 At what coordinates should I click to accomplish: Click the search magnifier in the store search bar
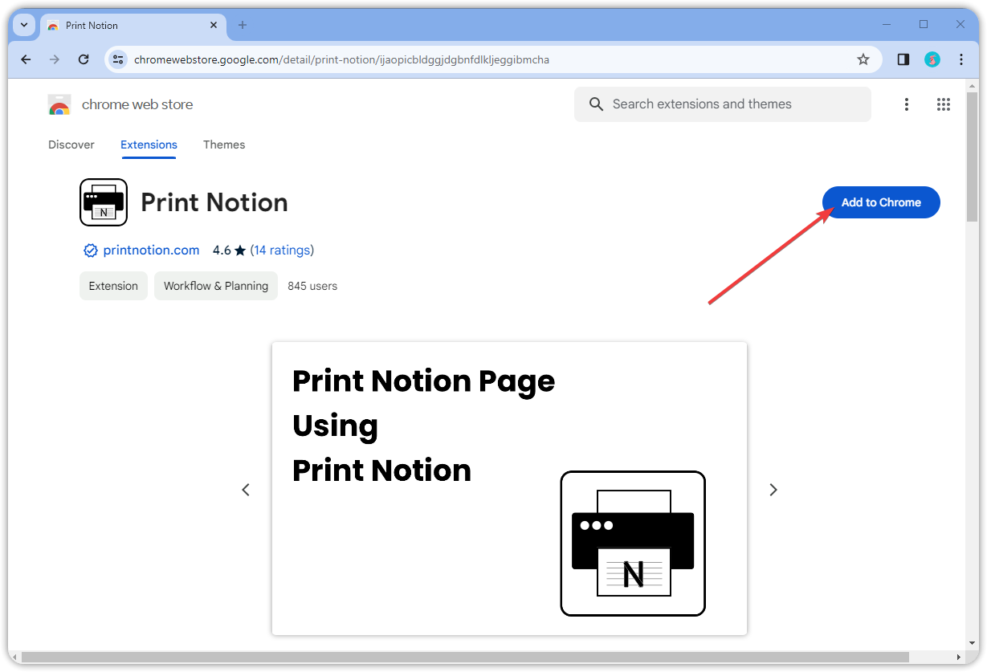tap(596, 104)
